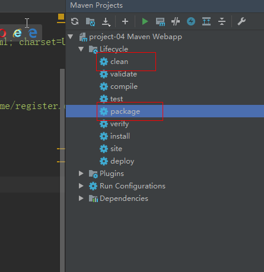Open Maven Settings wrench icon
Viewport: 264px width, 272px height.
pyautogui.click(x=241, y=21)
